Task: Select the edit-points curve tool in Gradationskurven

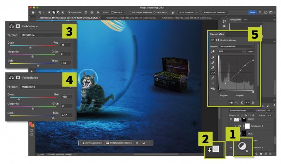Action: (x=213, y=73)
